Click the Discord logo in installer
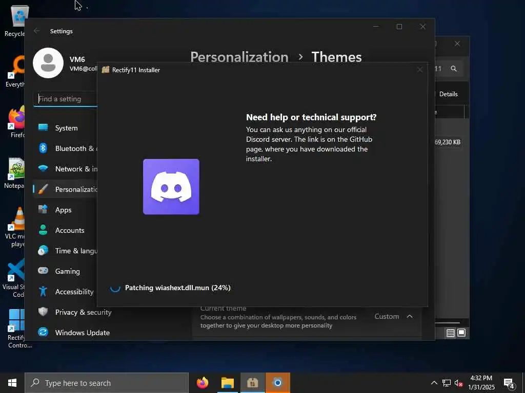 (171, 186)
